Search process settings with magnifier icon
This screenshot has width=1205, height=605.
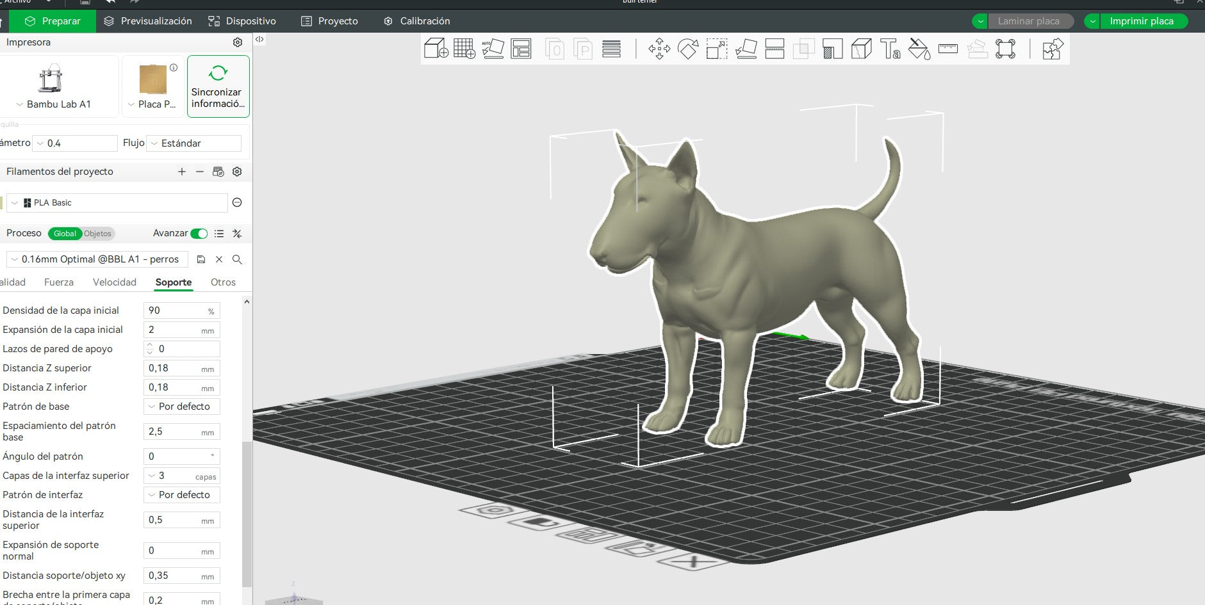237,259
